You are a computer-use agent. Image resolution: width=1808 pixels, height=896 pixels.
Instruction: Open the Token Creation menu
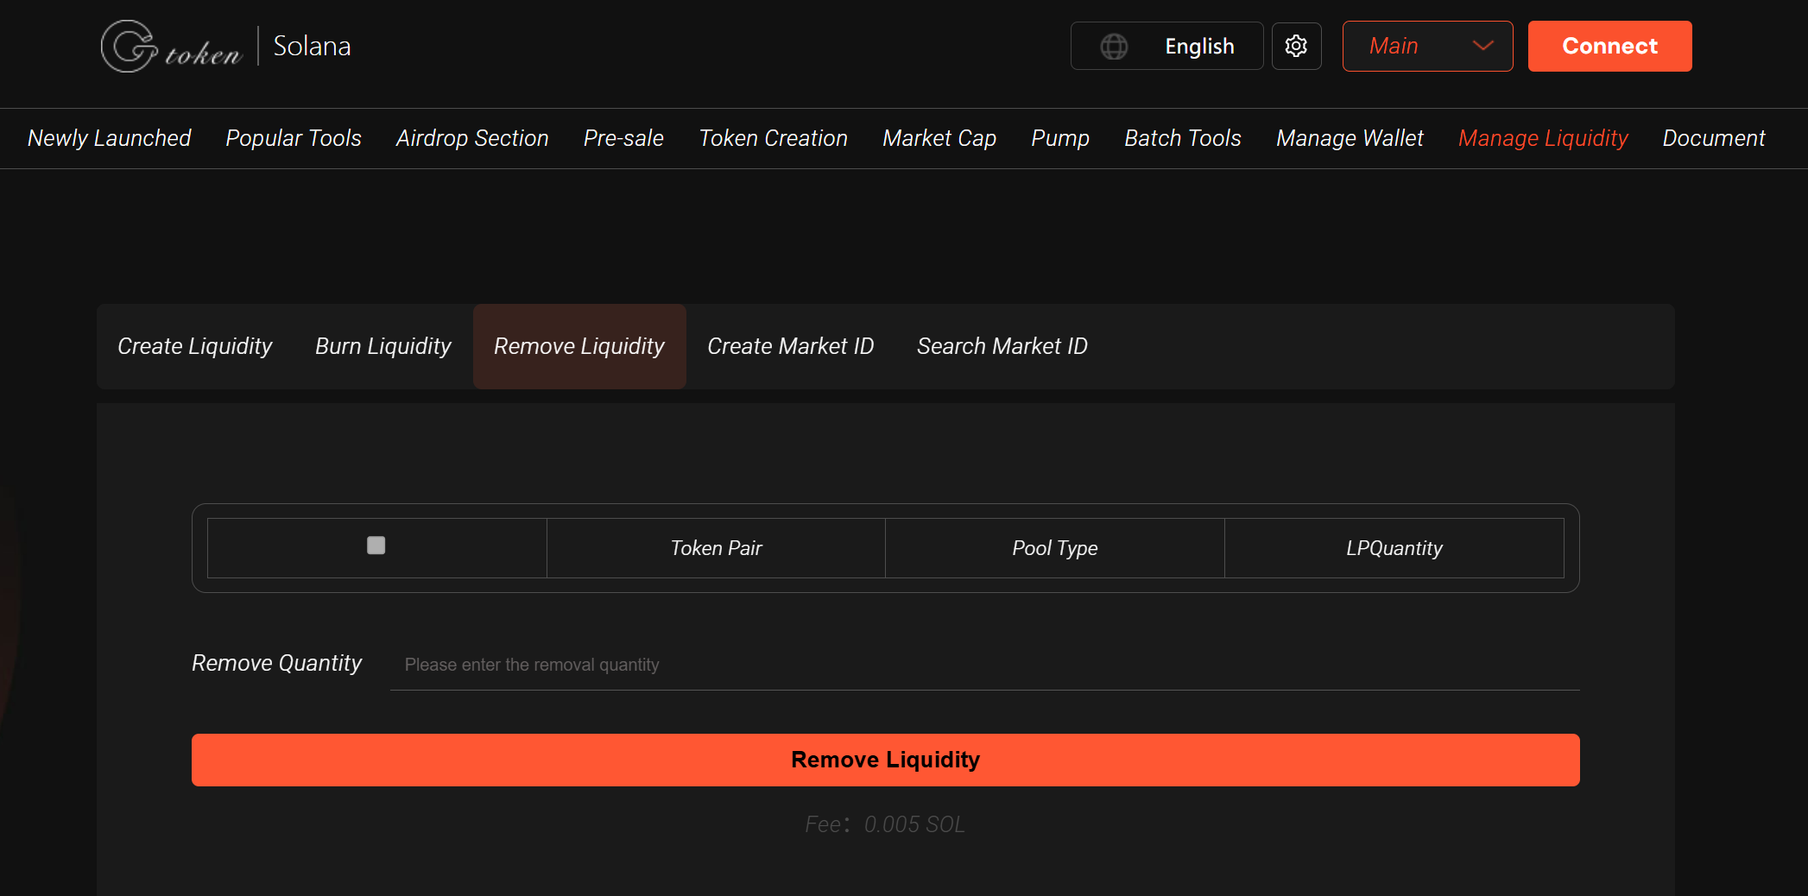click(773, 138)
